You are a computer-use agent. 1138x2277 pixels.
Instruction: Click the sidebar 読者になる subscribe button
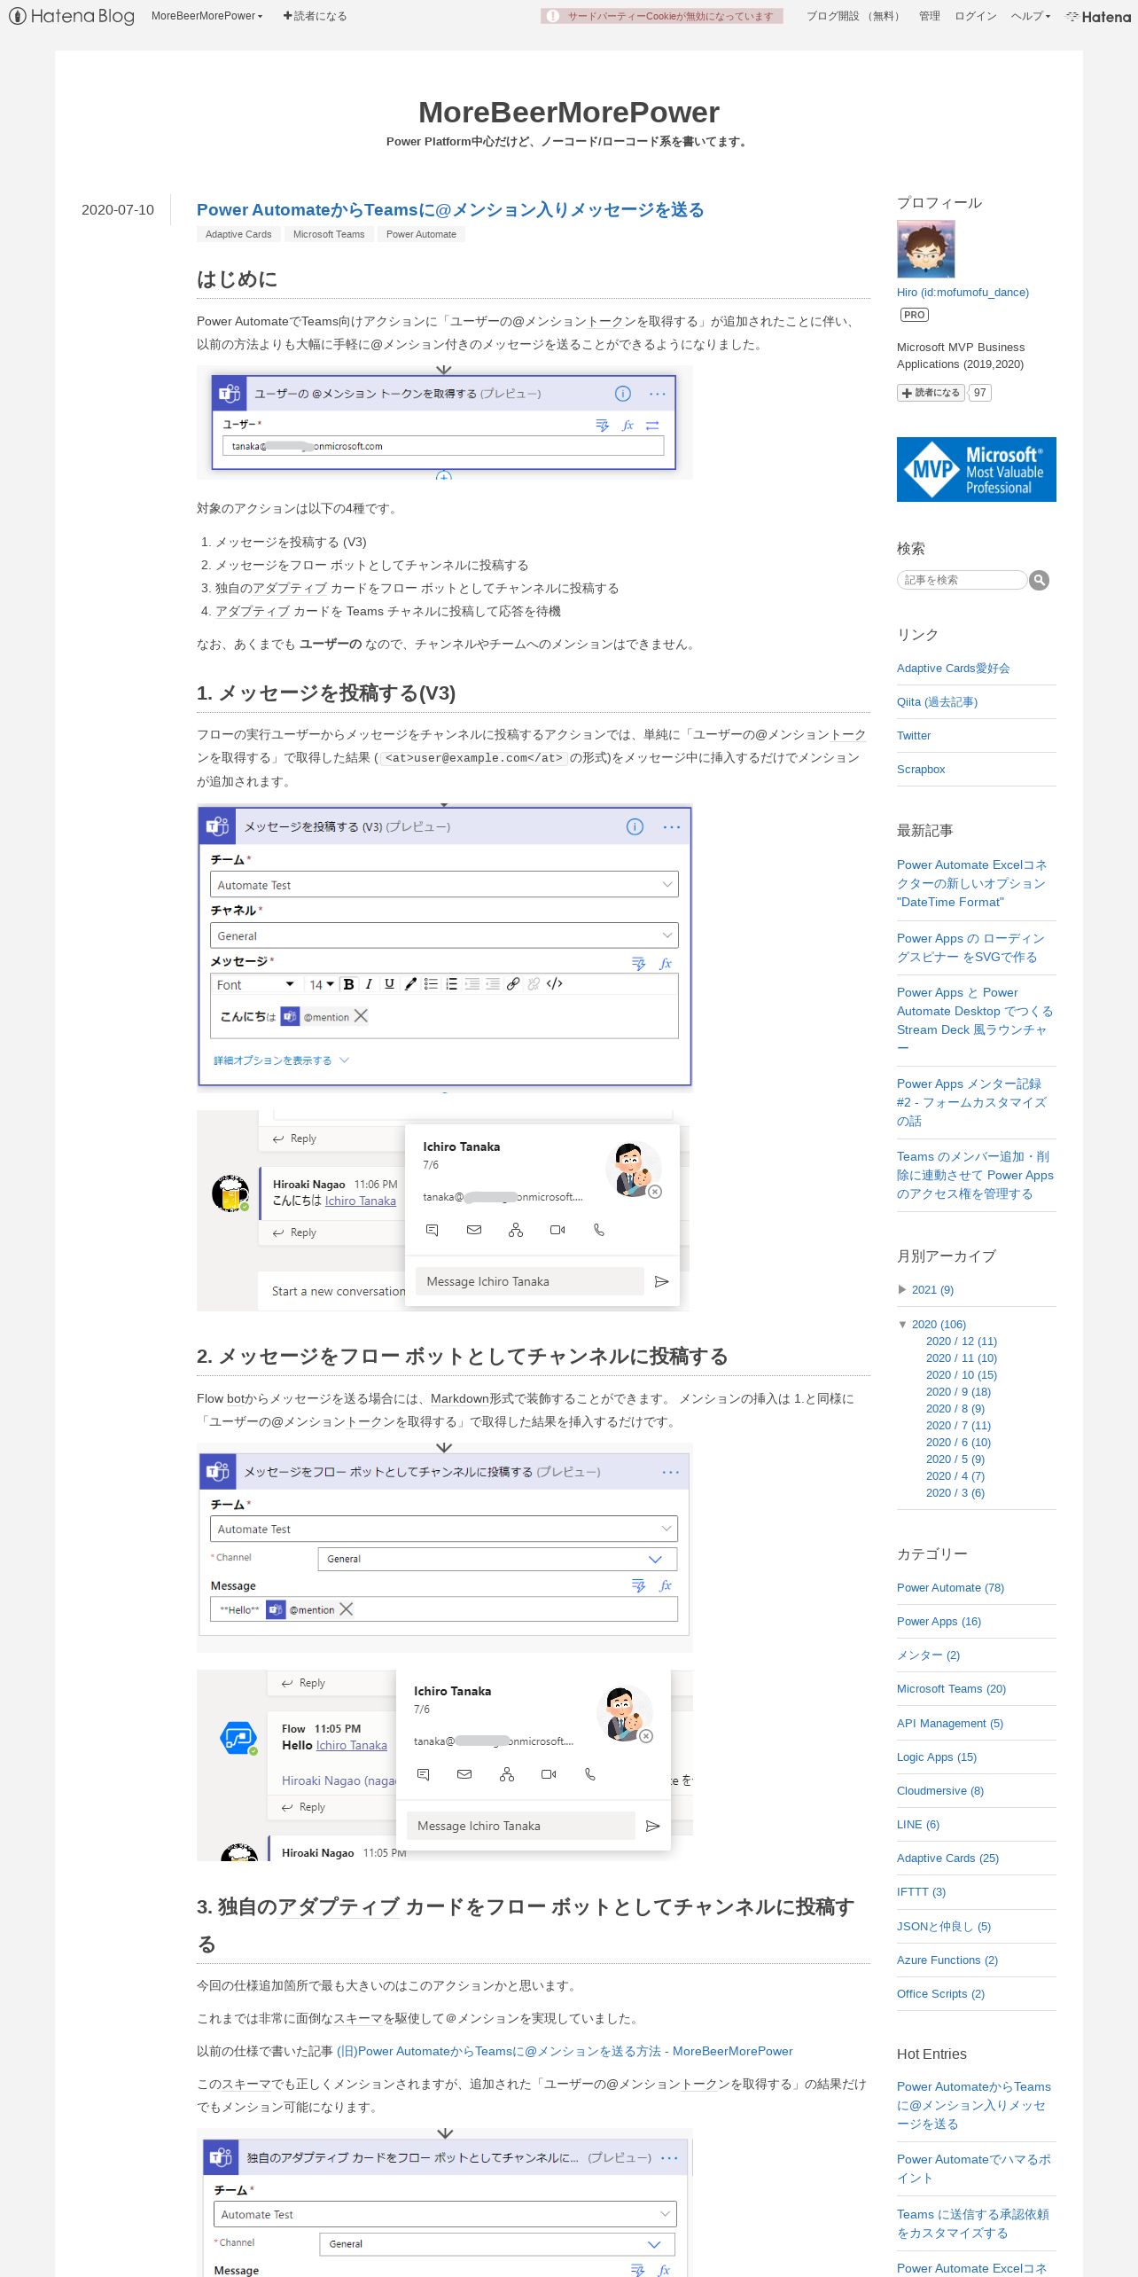pyautogui.click(x=931, y=393)
